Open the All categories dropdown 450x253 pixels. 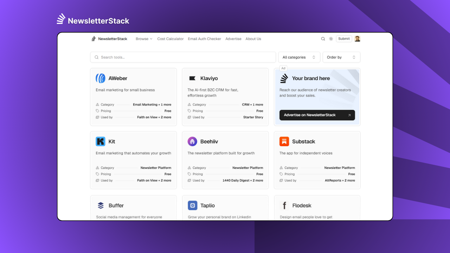pyautogui.click(x=299, y=57)
